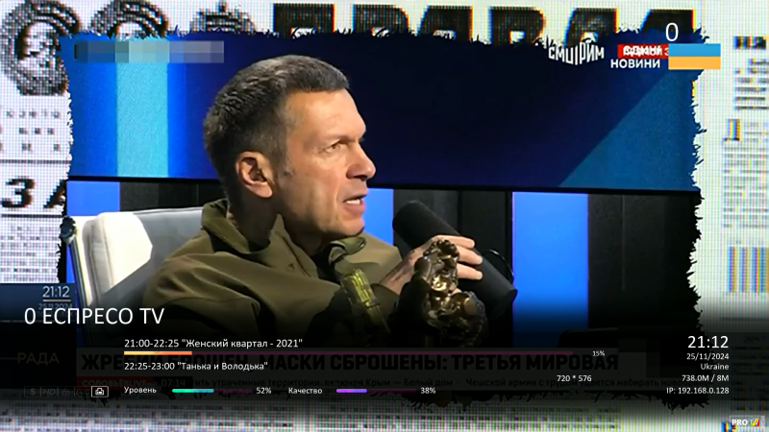Click the 738.0M / 8M memory info
This screenshot has height=432, width=769.
705,378
